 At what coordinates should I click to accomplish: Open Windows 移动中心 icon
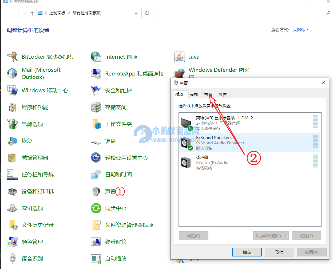tap(13, 90)
